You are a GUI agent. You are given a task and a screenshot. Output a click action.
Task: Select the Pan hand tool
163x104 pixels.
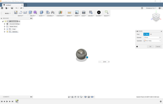coord(75,97)
